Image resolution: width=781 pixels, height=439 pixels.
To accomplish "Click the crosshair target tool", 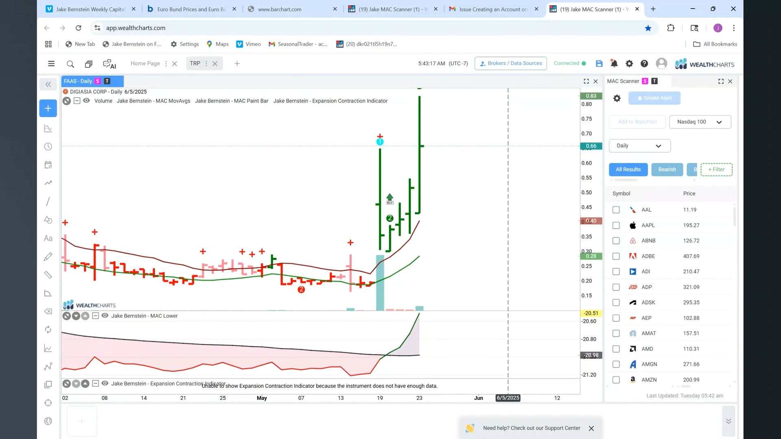I will (48, 403).
